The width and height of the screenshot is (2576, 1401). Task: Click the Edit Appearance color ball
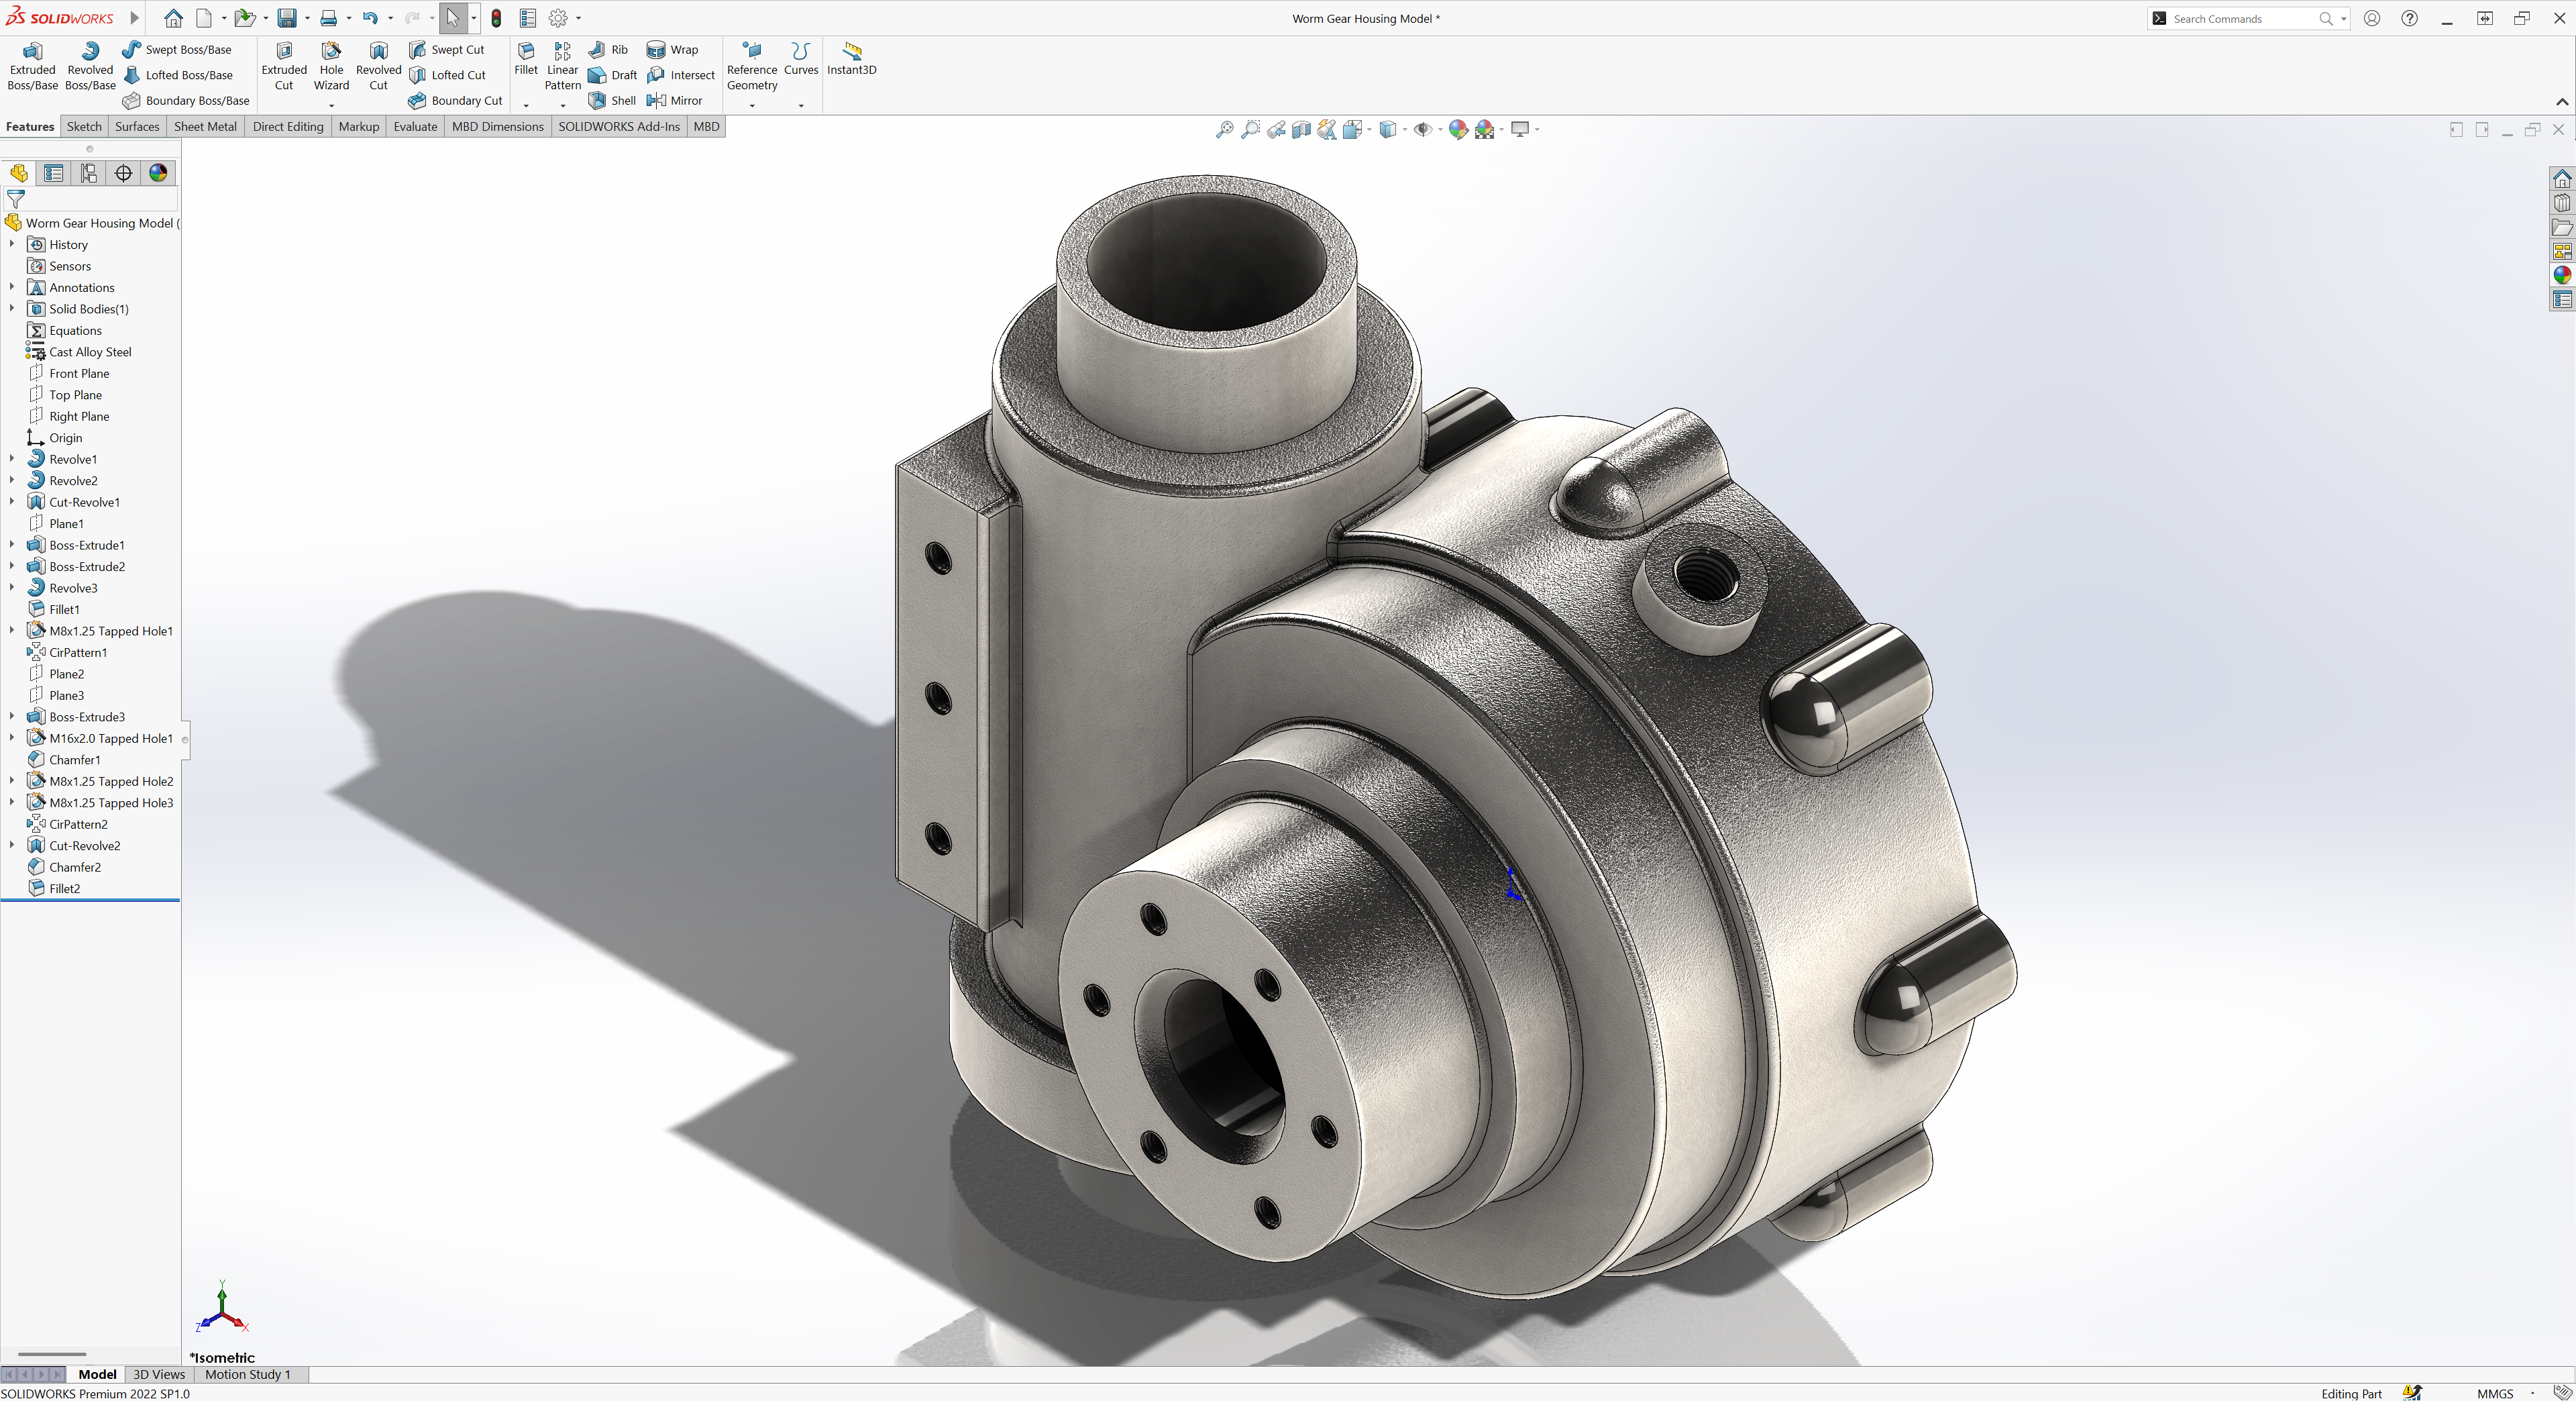1458,129
